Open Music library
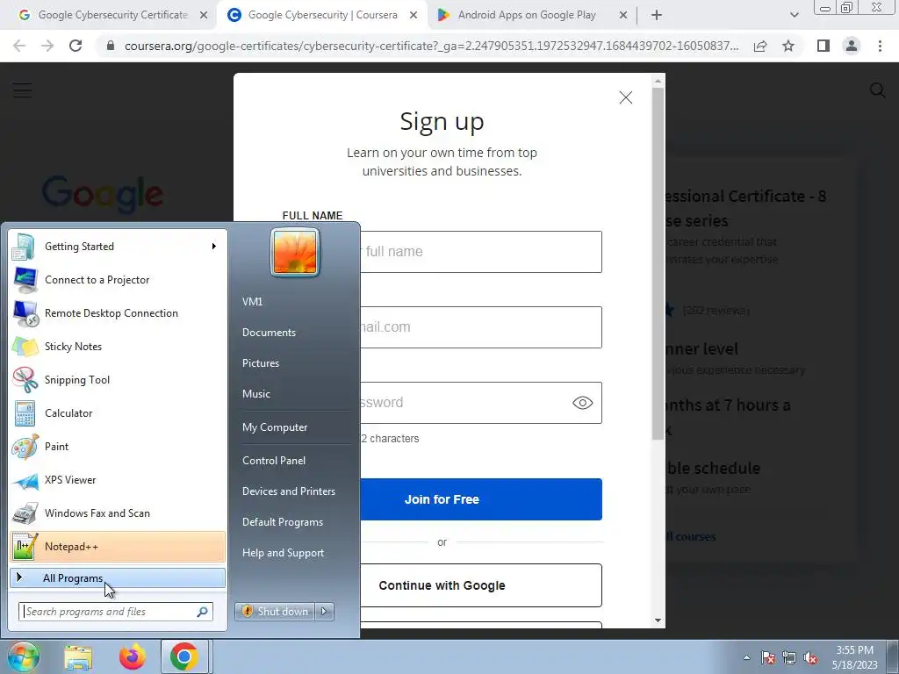 point(256,394)
